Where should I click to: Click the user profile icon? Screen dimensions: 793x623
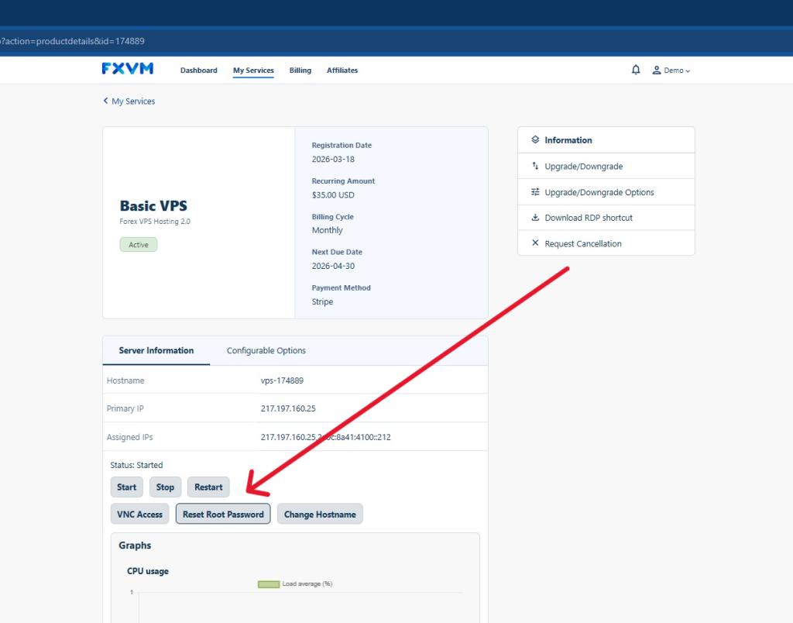click(657, 71)
